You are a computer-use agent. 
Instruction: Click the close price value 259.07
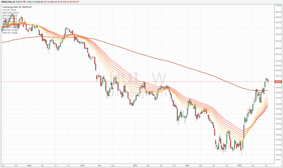75,1
